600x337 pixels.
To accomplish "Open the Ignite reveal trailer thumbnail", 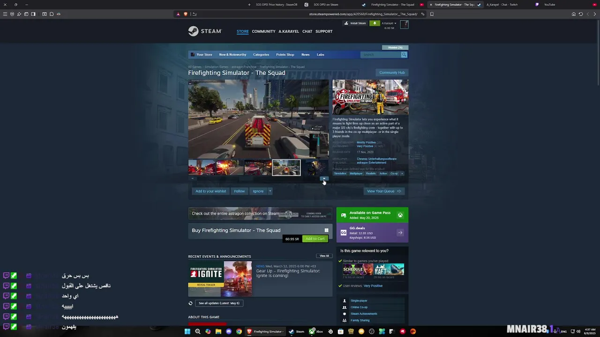I will point(220,279).
